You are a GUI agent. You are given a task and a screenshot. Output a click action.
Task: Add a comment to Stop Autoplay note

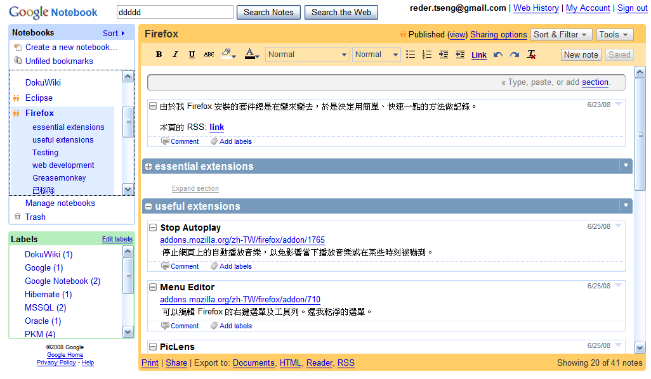click(x=180, y=266)
